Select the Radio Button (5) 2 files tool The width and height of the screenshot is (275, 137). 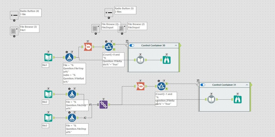pos(109,13)
